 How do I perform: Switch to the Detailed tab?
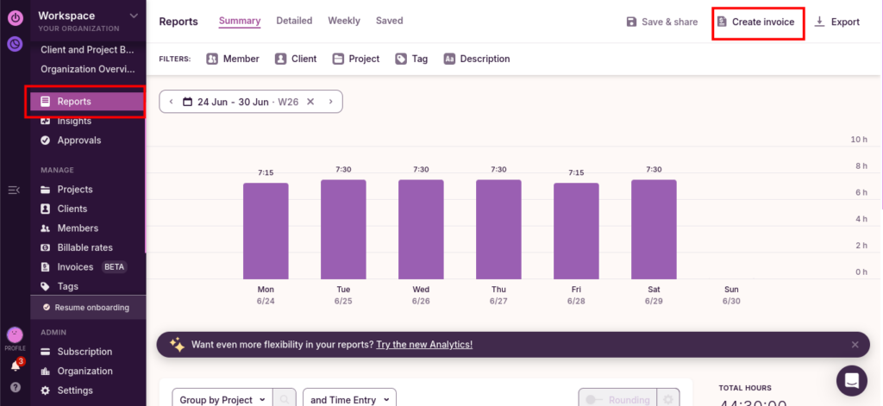tap(294, 21)
